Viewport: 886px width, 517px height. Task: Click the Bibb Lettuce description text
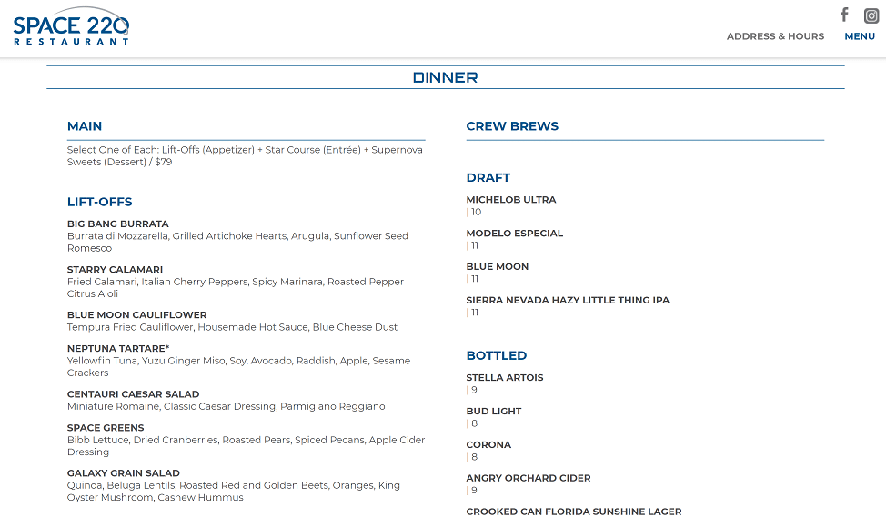coord(246,446)
